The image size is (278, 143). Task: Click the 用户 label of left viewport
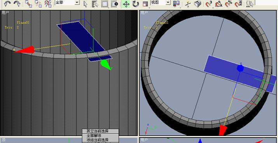pos(5,12)
